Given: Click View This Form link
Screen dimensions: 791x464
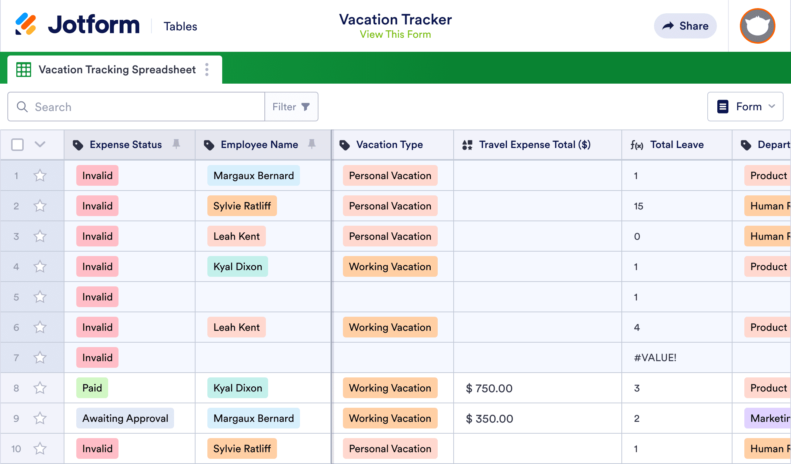Looking at the screenshot, I should (395, 34).
